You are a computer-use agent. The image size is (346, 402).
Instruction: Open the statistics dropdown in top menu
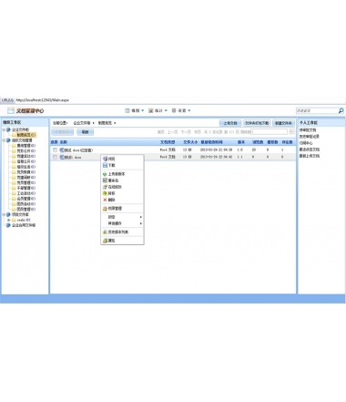[158, 110]
